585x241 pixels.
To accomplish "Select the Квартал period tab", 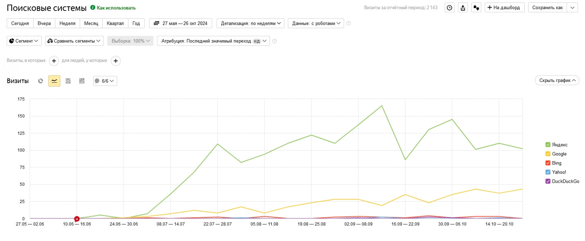I will 115,23.
